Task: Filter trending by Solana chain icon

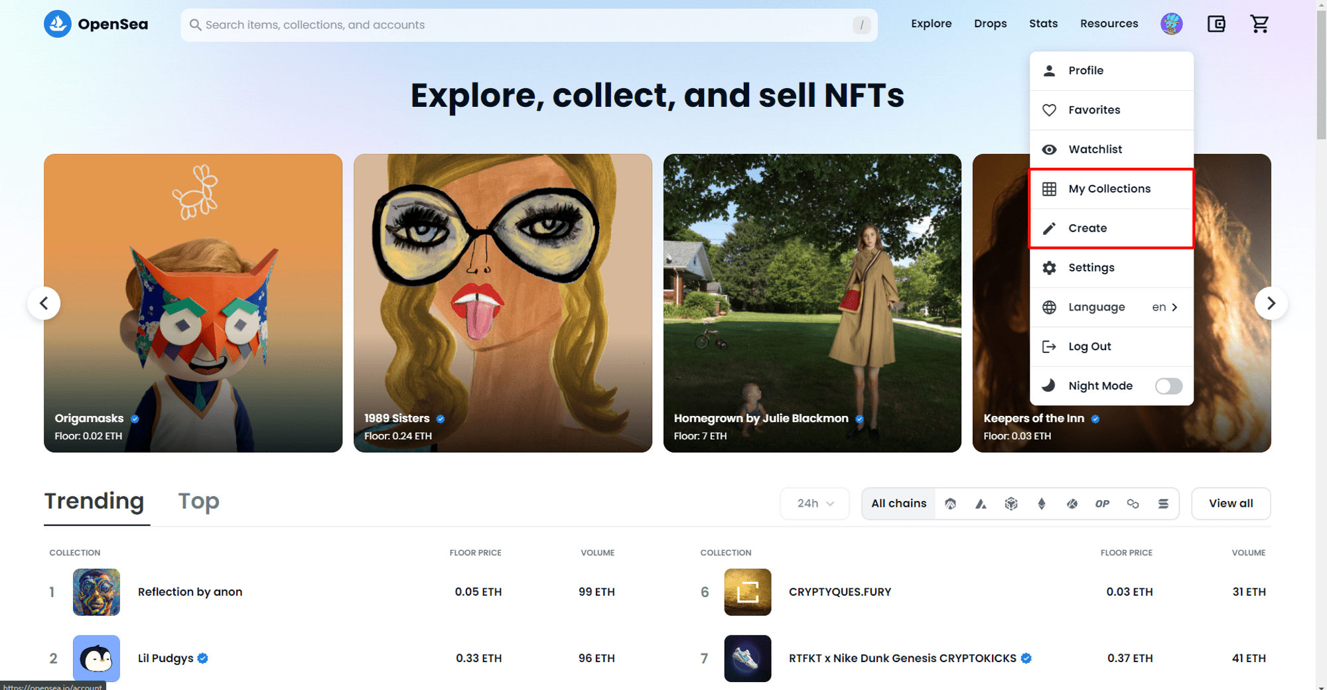Action: (1163, 504)
